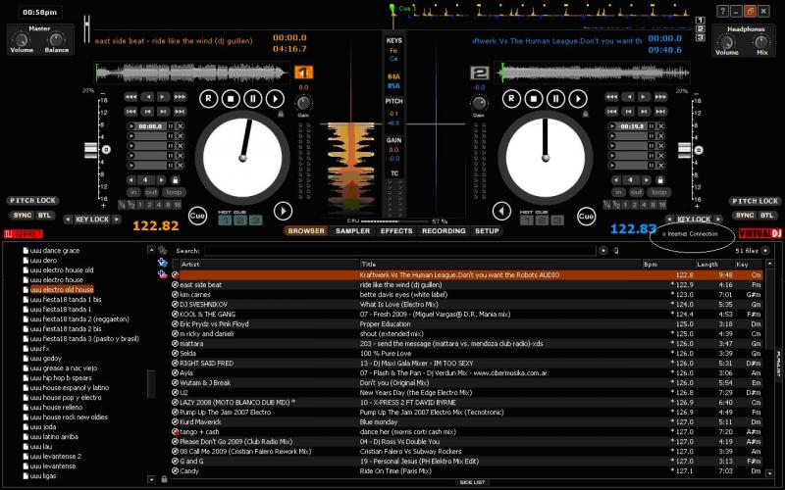Toggle the loop lock icon on deck 1
Screen dimensions: 785x490
[x=176, y=180]
